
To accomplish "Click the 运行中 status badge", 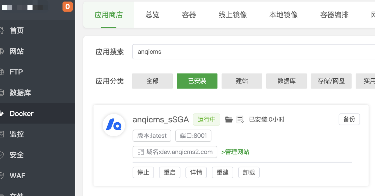I will pos(207,119).
